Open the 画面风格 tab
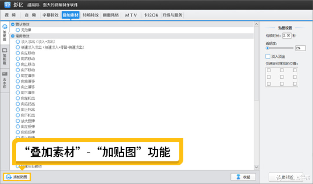Image resolution: width=313 pixels, height=184 pixels. tap(111, 15)
